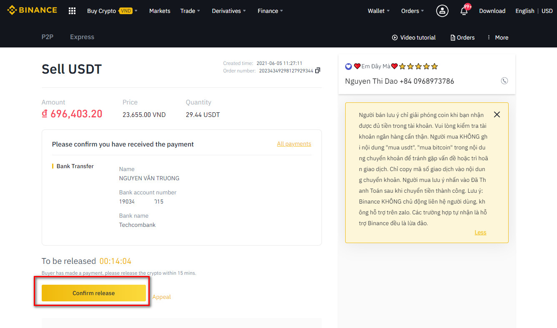Open the All payments link
The image size is (557, 328).
point(294,144)
